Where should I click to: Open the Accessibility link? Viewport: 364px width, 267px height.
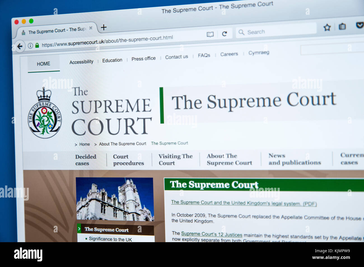pyautogui.click(x=81, y=62)
